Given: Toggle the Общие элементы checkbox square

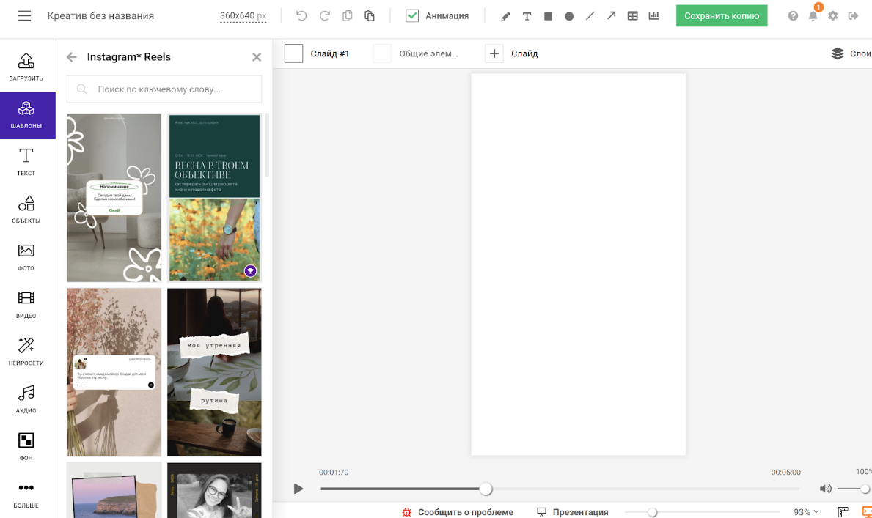Looking at the screenshot, I should (382, 53).
